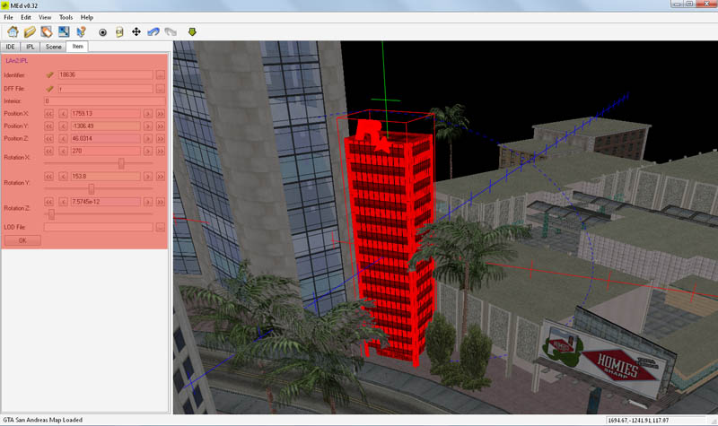The height and width of the screenshot is (426, 718).
Task: Click the >> button for Position X
Action: (160, 114)
